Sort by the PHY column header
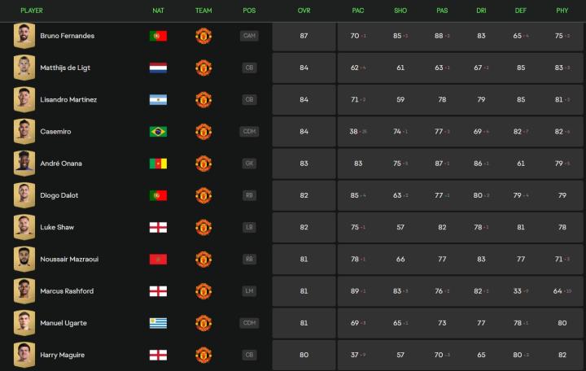 click(562, 11)
